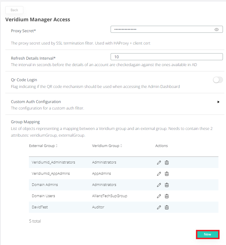226x245 pixels.
Task: Enable the Qr Code Login toggle
Action: click(x=218, y=80)
